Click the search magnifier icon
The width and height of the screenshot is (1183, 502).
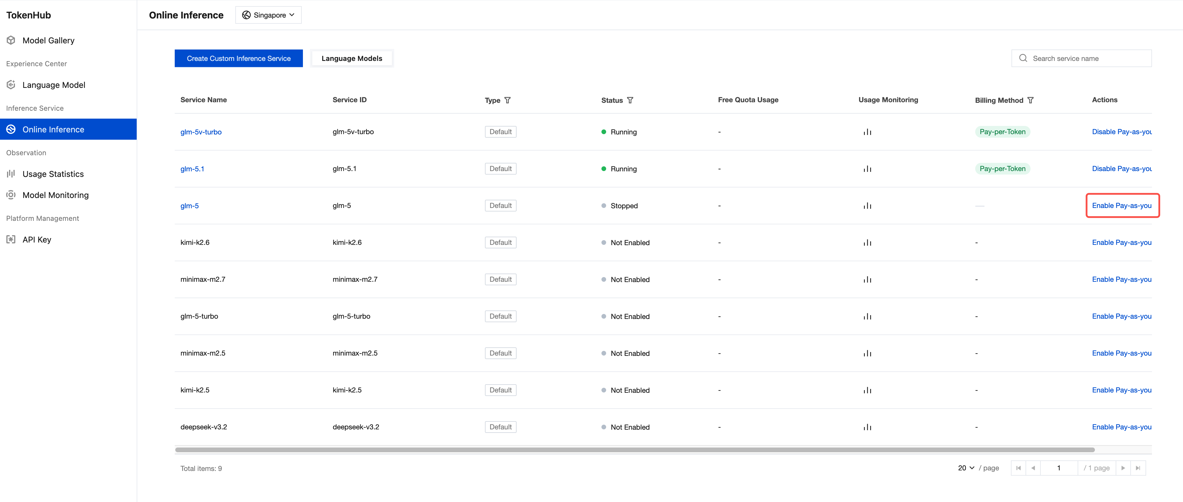[x=1023, y=58]
